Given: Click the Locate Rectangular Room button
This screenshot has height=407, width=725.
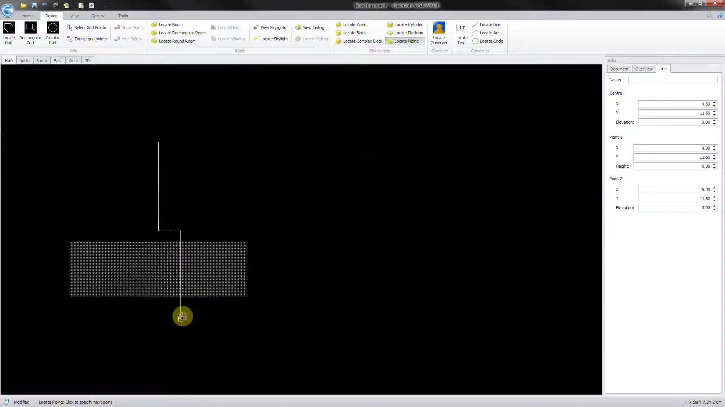Looking at the screenshot, I should (x=178, y=33).
